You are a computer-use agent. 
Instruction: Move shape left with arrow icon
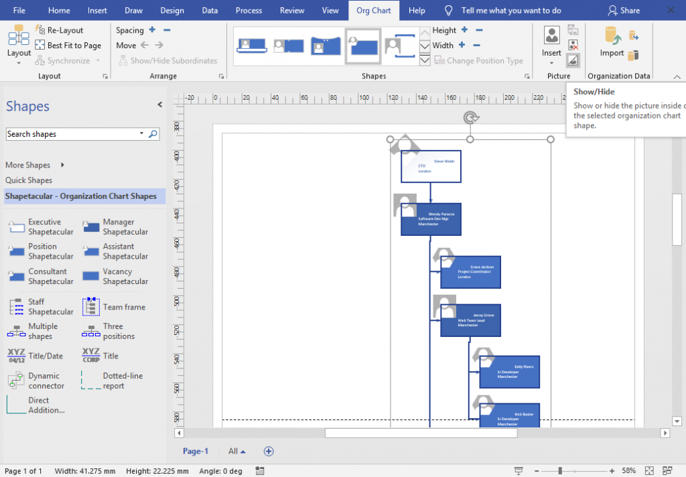pos(145,45)
